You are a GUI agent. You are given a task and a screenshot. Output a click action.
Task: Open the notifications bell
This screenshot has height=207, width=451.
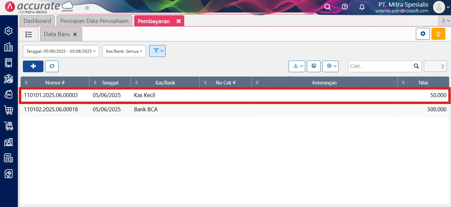coord(362,7)
